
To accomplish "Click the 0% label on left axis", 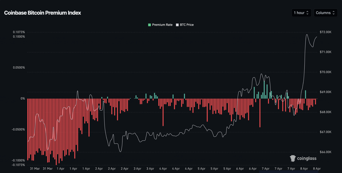I will coord(23,99).
